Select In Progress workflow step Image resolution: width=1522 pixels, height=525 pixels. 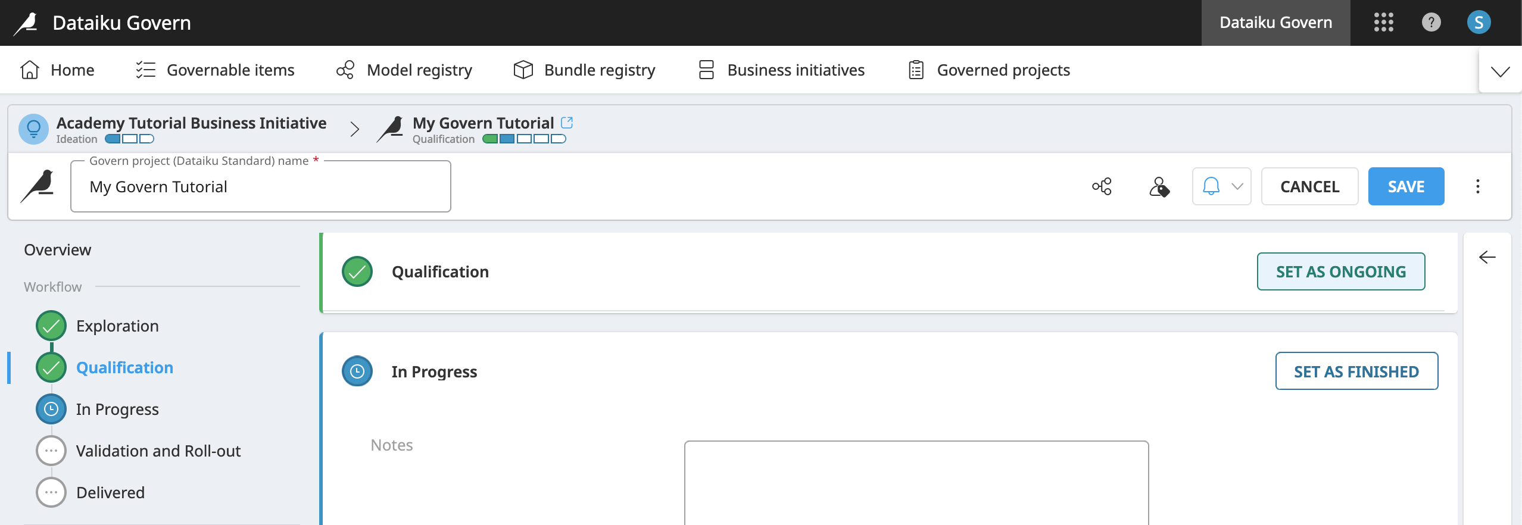click(x=117, y=410)
